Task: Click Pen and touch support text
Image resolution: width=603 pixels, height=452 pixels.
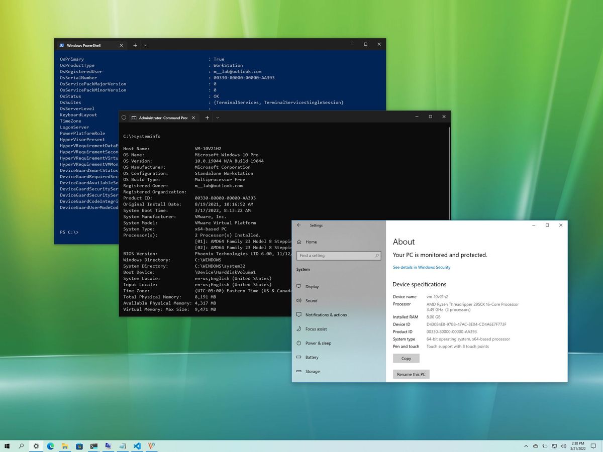Action: (x=457, y=347)
